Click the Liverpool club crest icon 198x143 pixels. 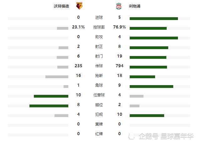(119, 6)
